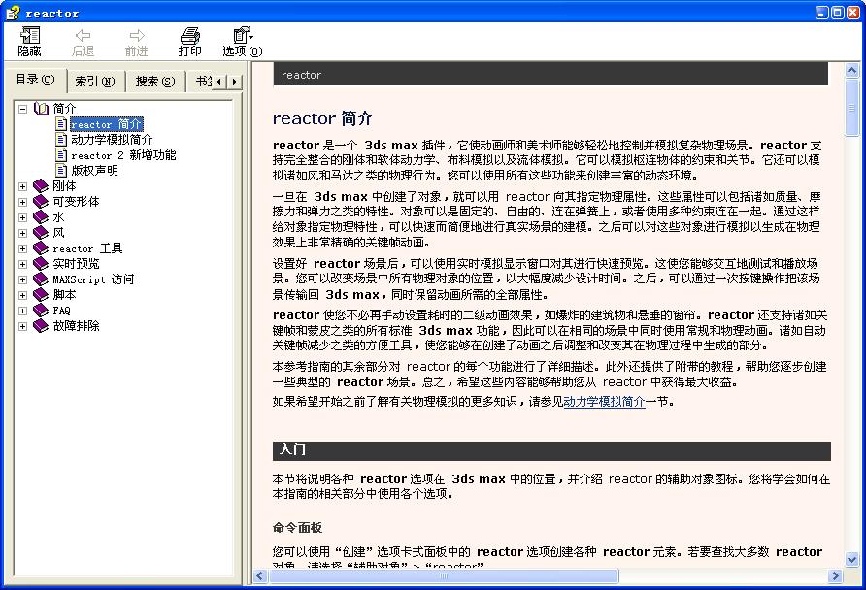Click the purple book icon for 风
The image size is (866, 590).
(41, 233)
